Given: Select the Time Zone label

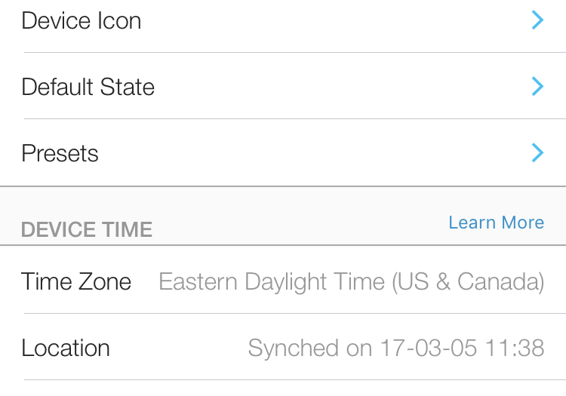Looking at the screenshot, I should point(76,281).
